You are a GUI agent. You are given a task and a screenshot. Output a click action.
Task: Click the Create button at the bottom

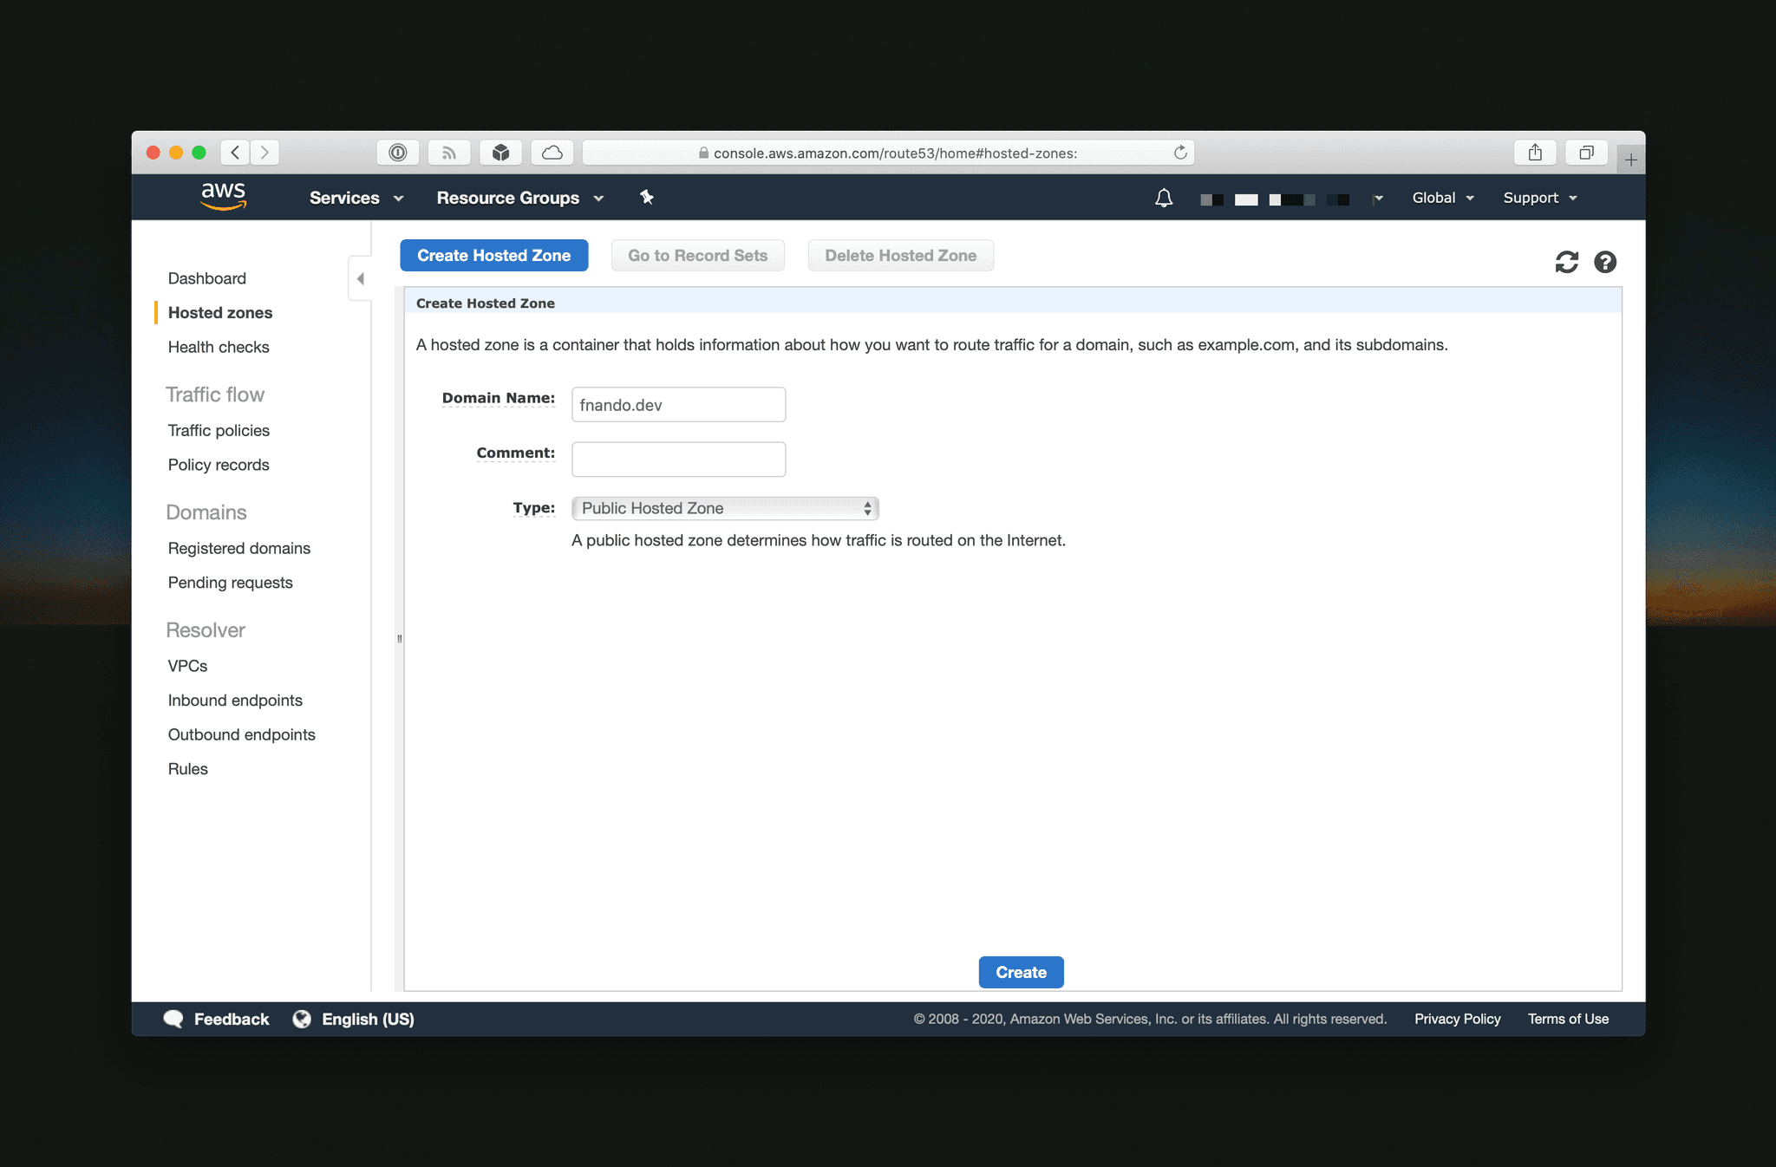(x=1021, y=972)
